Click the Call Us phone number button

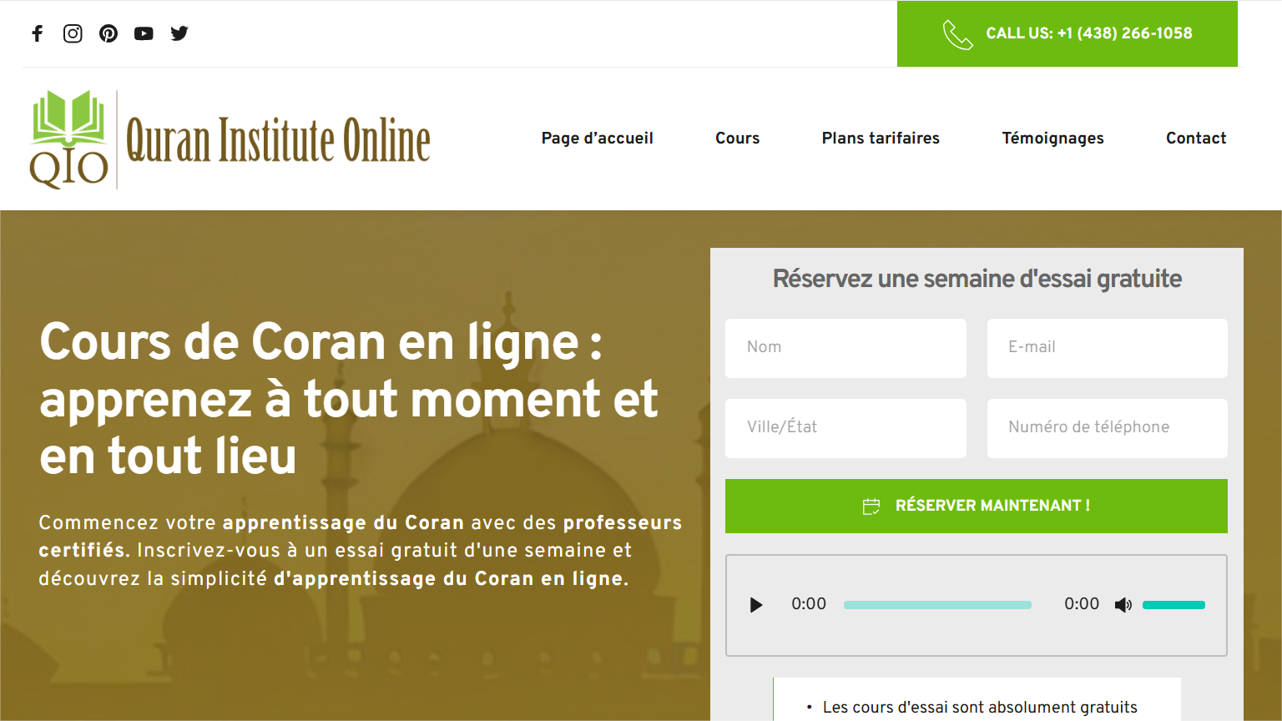pos(1067,33)
